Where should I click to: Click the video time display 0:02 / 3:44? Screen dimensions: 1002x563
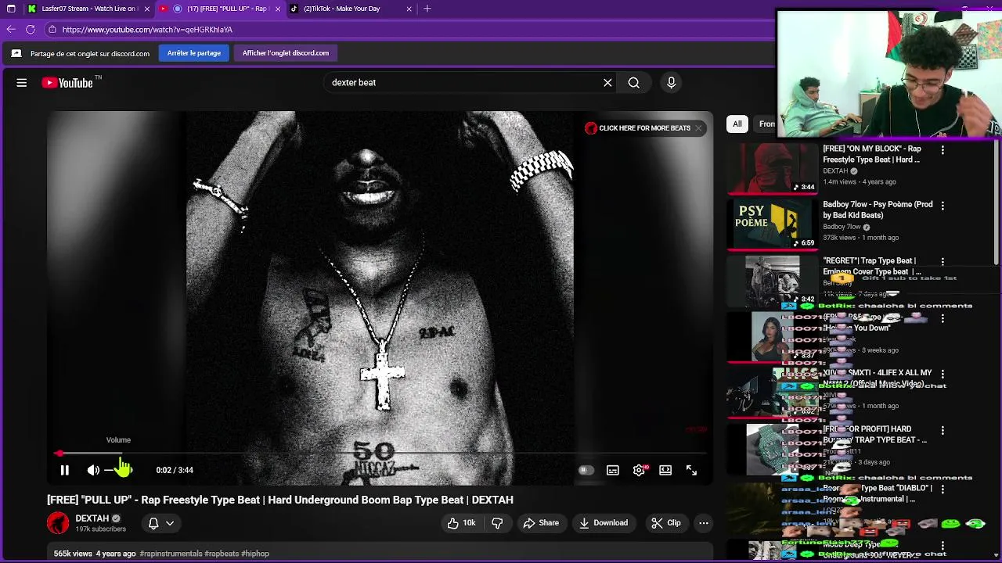click(x=175, y=470)
